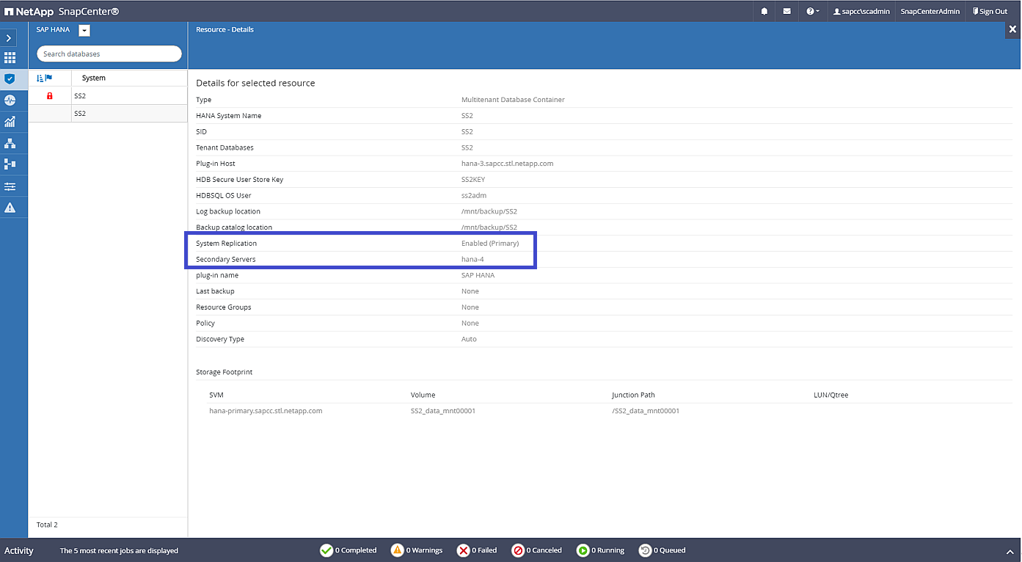The height and width of the screenshot is (562, 1022).
Task: Click the Warnings orange triangle icon
Action: point(397,550)
